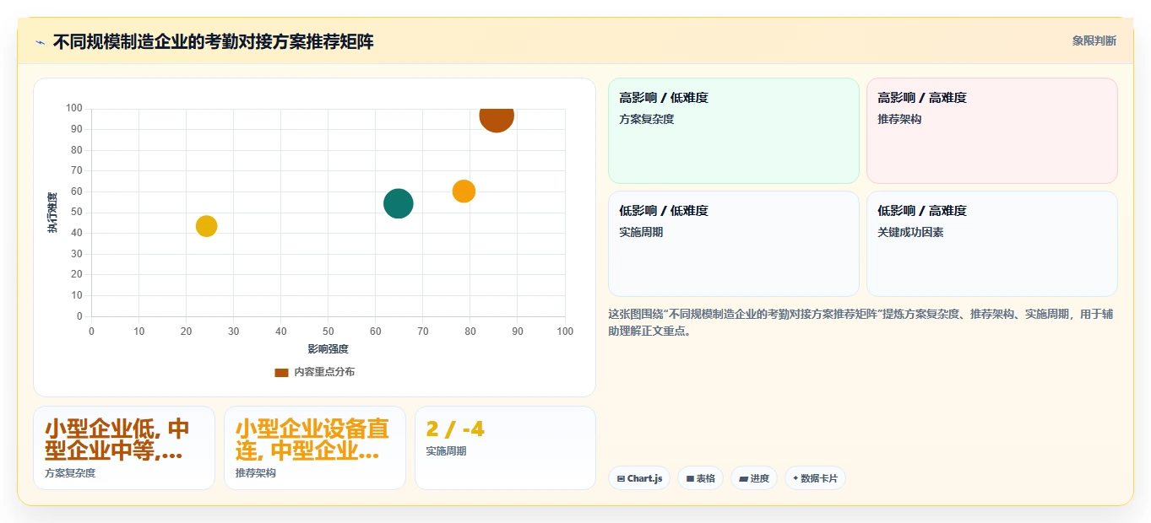Open the 低影响 / 高难度 quadrant card
The height and width of the screenshot is (523, 1151).
[x=991, y=244]
